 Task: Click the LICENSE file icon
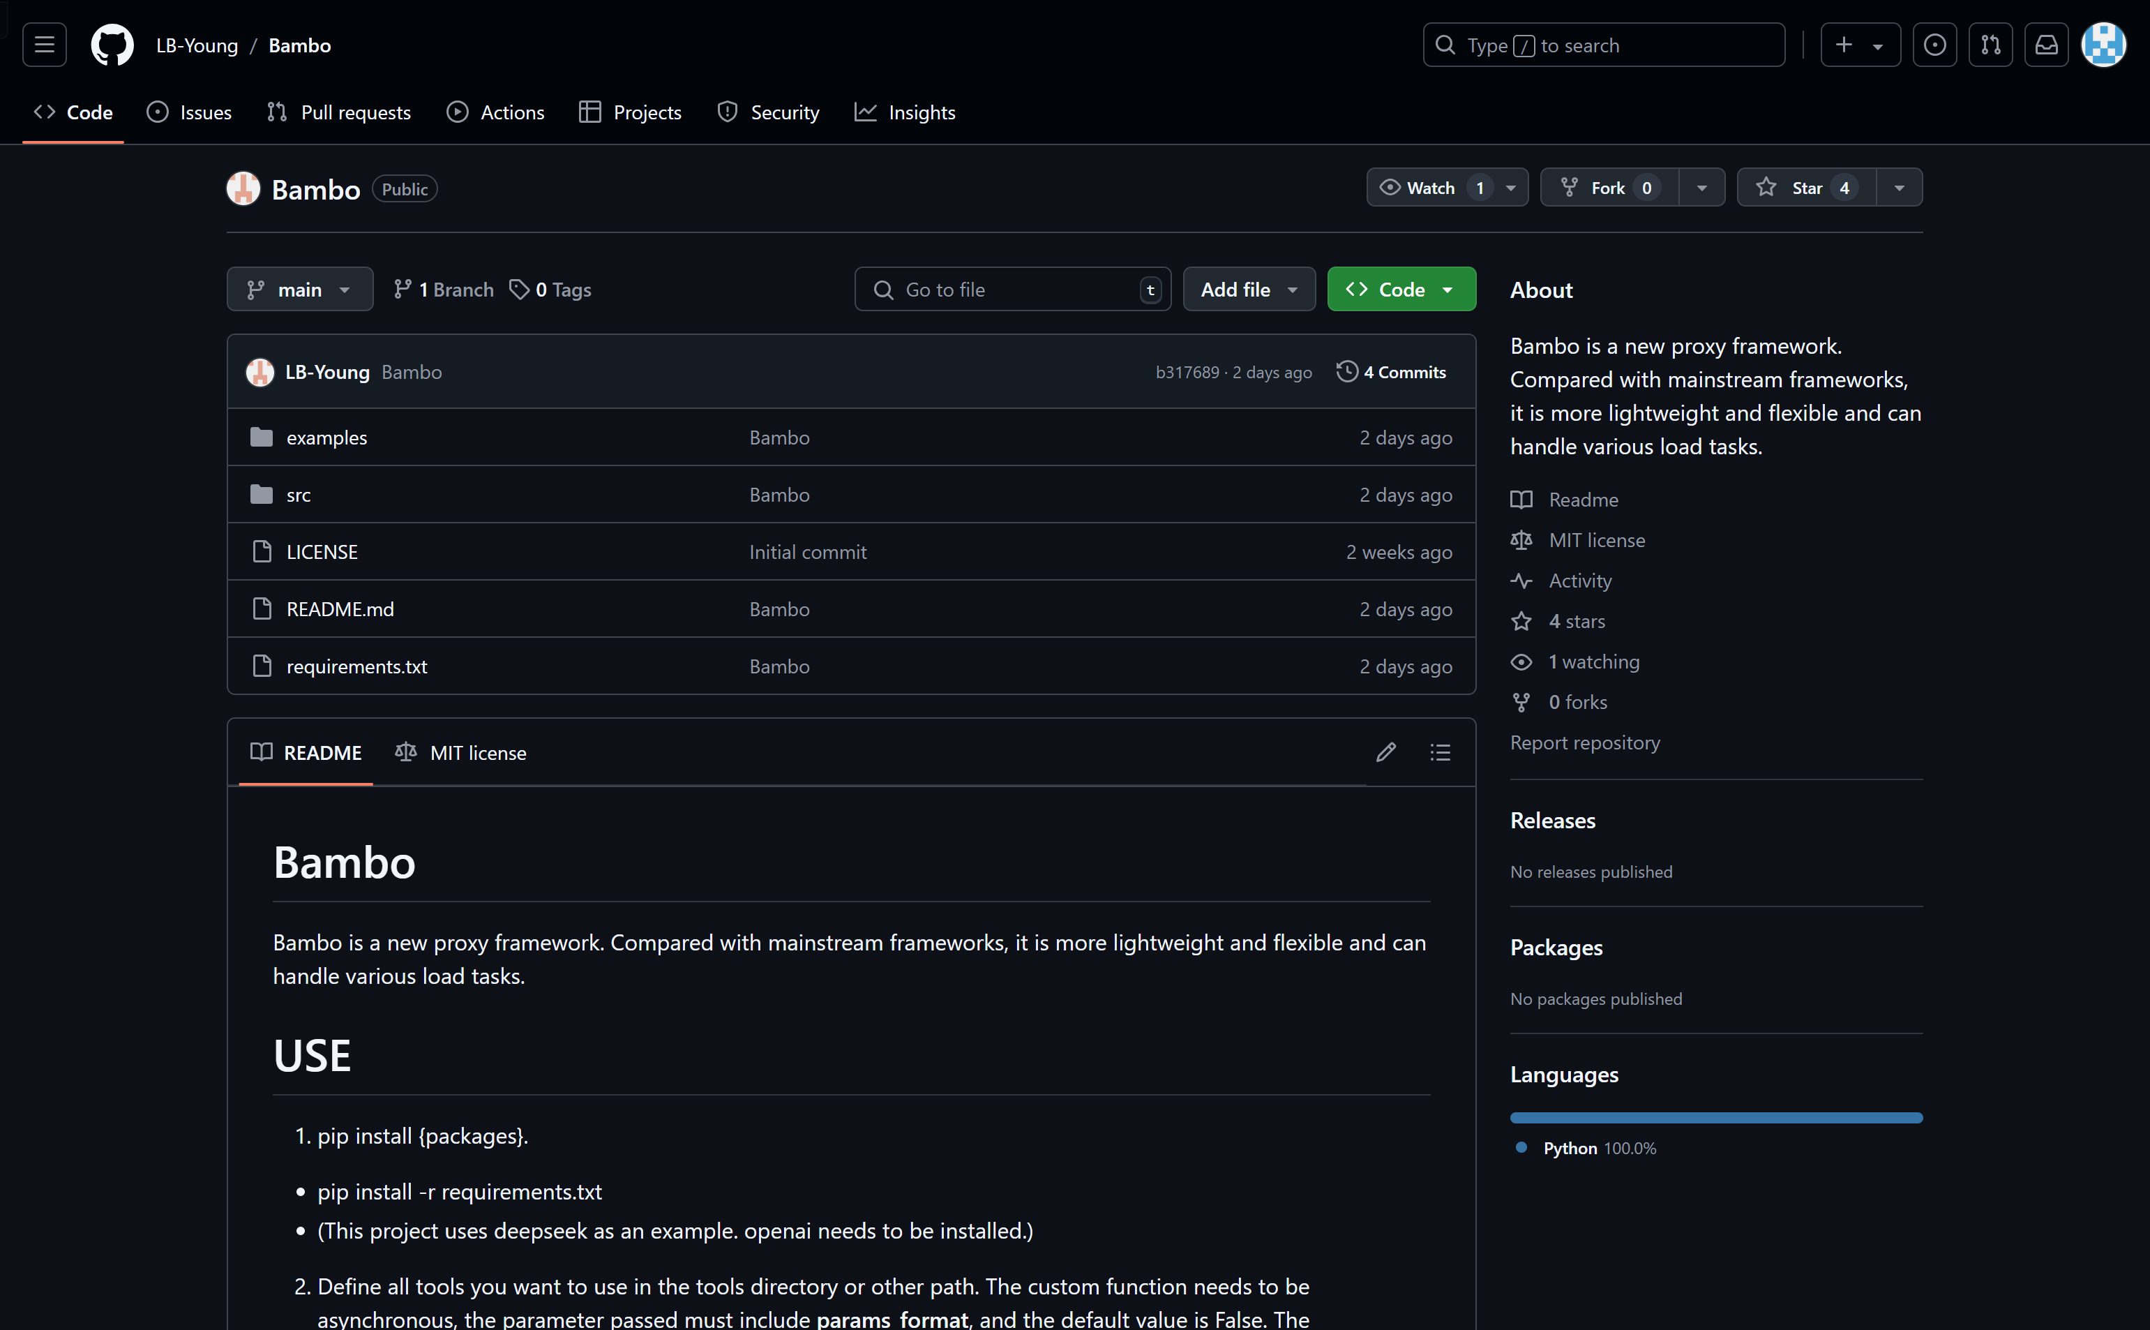(261, 551)
